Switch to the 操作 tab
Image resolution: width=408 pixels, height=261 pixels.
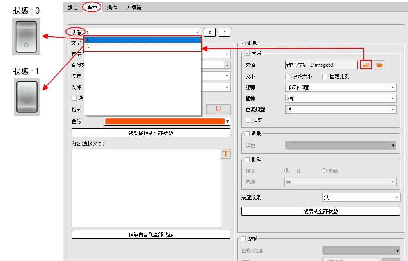[112, 7]
